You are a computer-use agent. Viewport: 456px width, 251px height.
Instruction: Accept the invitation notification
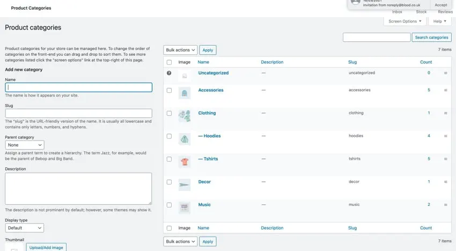(441, 5)
